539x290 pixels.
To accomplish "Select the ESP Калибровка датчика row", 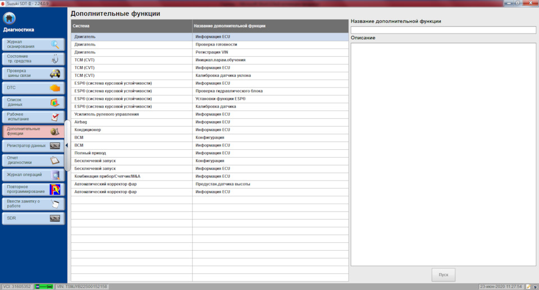I will coord(209,107).
